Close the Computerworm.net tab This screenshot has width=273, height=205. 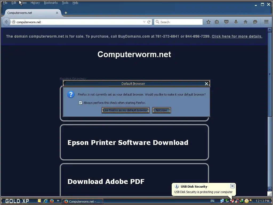(57, 13)
